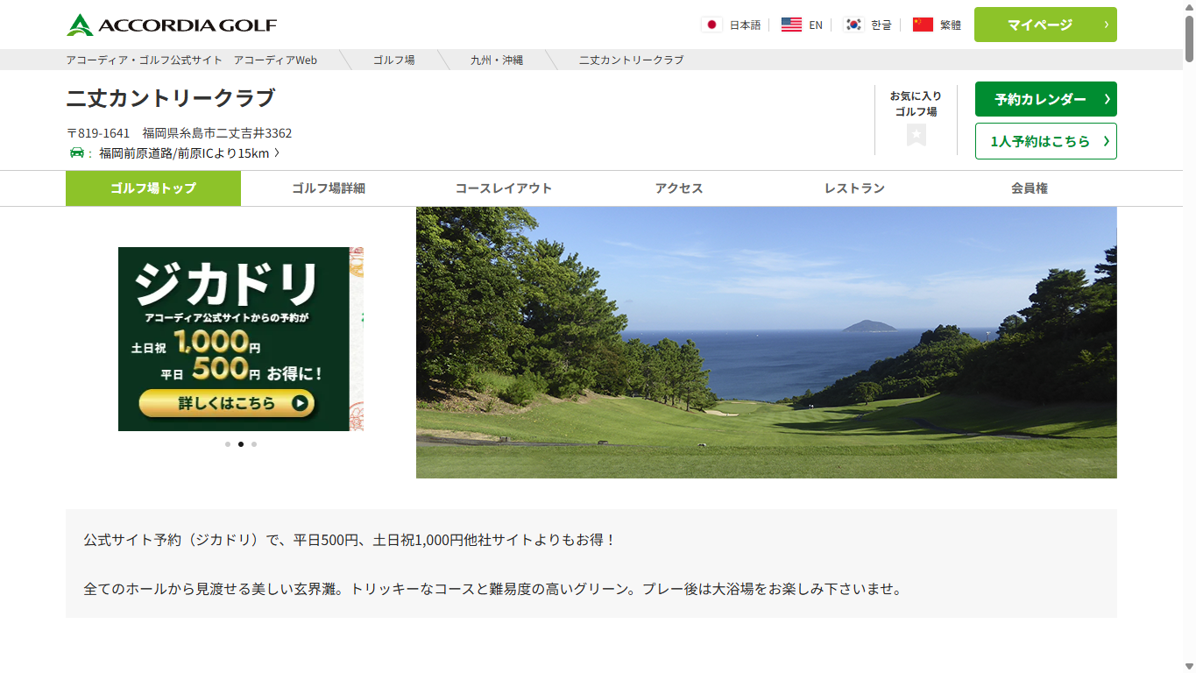Click the address 福岡県糸島市二丈吉井3362
The width and height of the screenshot is (1196, 673).
coord(217,133)
